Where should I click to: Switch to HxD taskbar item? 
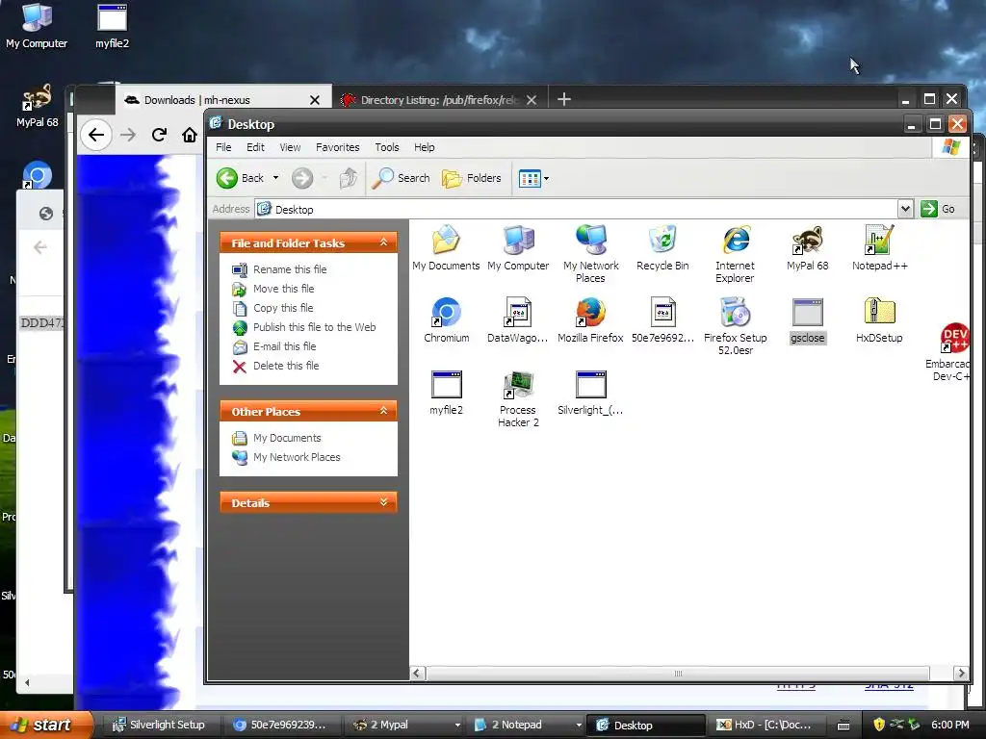tap(765, 726)
